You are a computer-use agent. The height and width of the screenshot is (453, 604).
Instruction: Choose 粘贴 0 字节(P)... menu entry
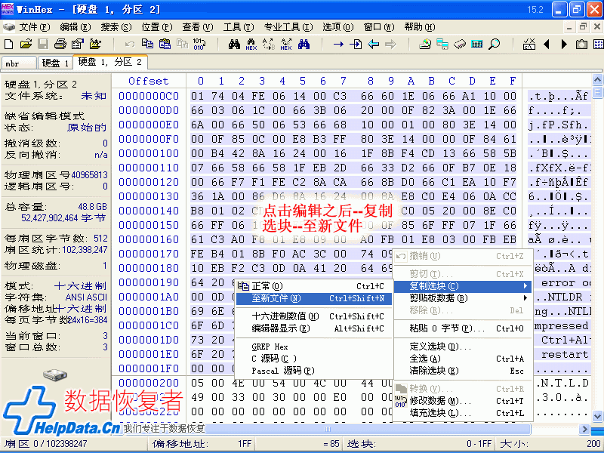pyautogui.click(x=464, y=328)
